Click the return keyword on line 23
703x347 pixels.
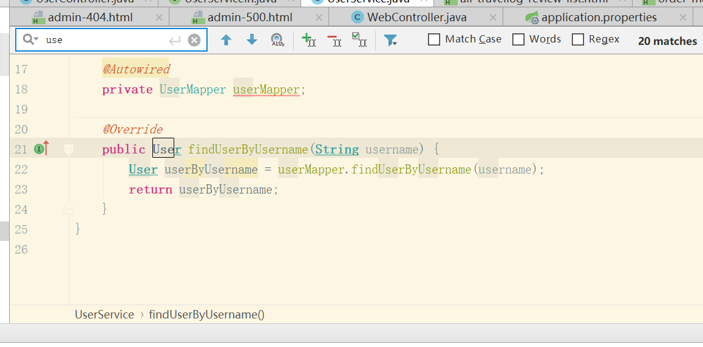(x=151, y=190)
